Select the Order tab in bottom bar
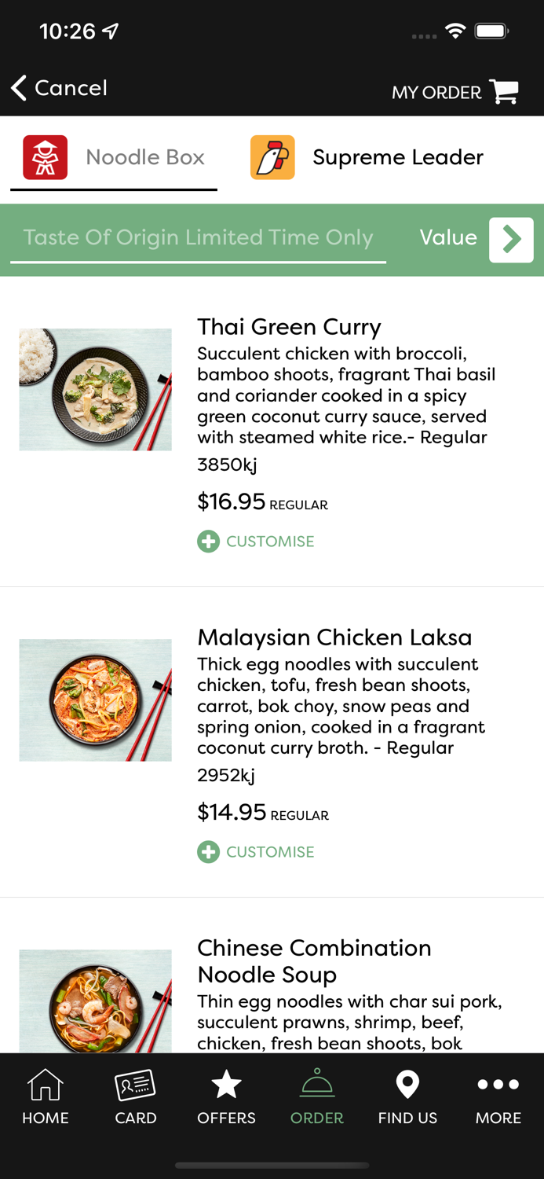The height and width of the screenshot is (1179, 544). [x=317, y=1096]
